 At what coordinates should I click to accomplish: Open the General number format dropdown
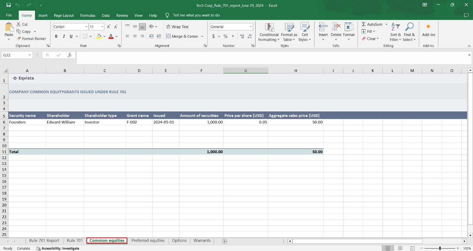pyautogui.click(x=251, y=27)
